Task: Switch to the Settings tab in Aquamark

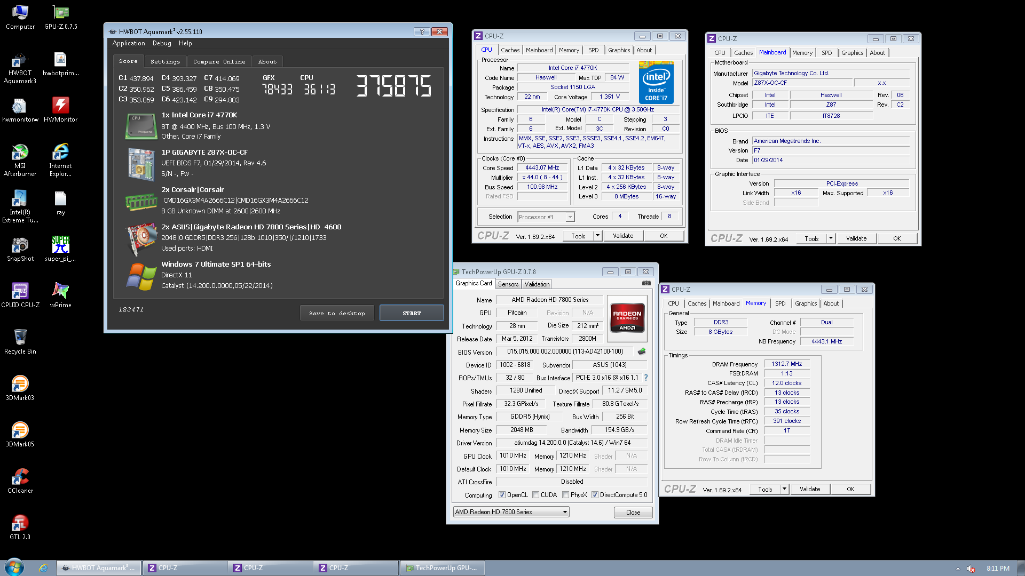Action: 165,62
